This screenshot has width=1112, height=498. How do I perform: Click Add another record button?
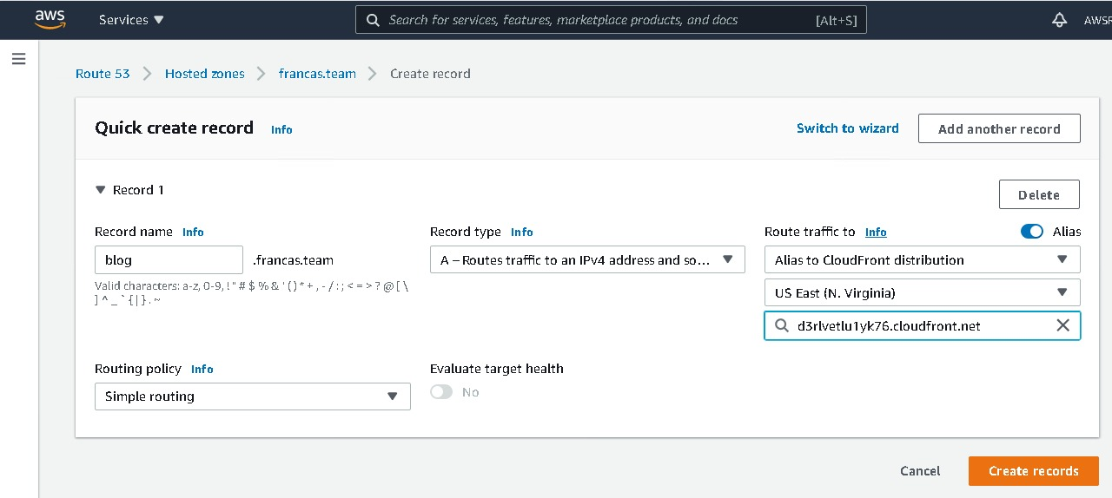tap(999, 128)
